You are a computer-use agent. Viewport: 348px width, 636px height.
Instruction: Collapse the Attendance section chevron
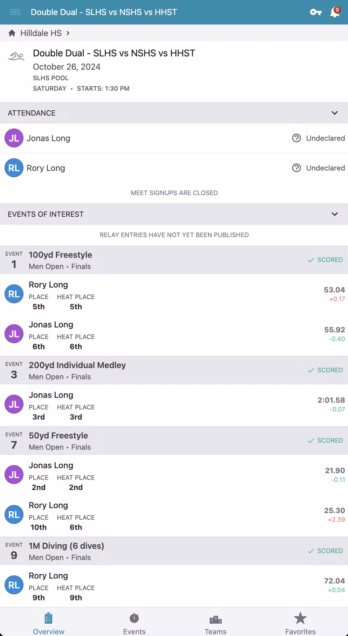[x=335, y=113]
